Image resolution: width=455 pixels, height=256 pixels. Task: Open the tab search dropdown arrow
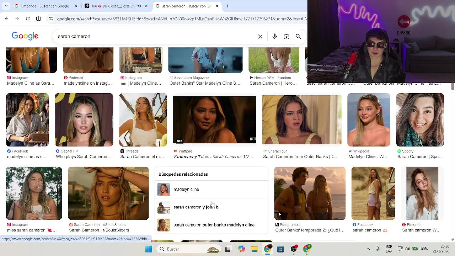coord(6,6)
